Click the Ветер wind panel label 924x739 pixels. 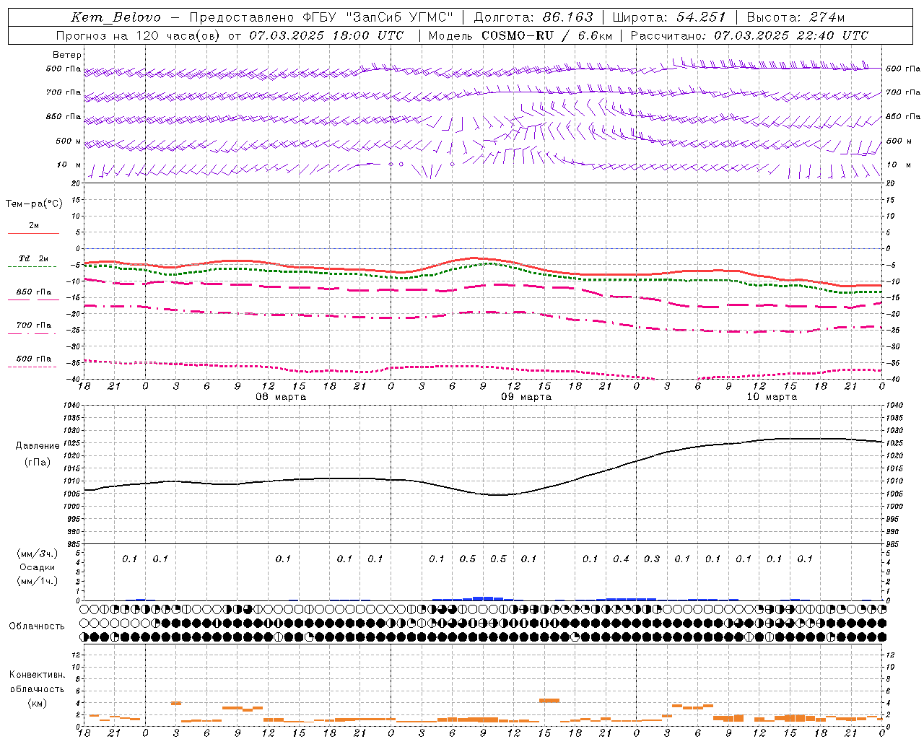point(67,55)
